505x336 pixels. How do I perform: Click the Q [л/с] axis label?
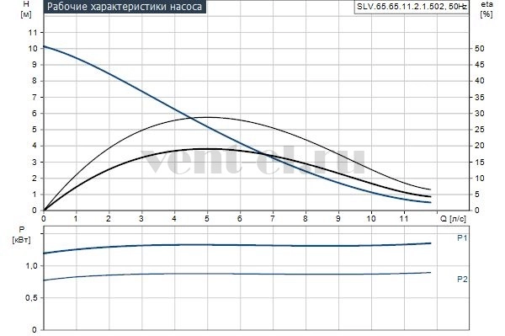coord(453,219)
